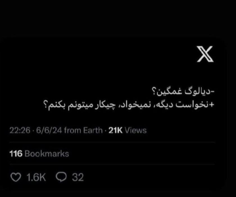Open the 116 Bookmarks number

pos(16,154)
